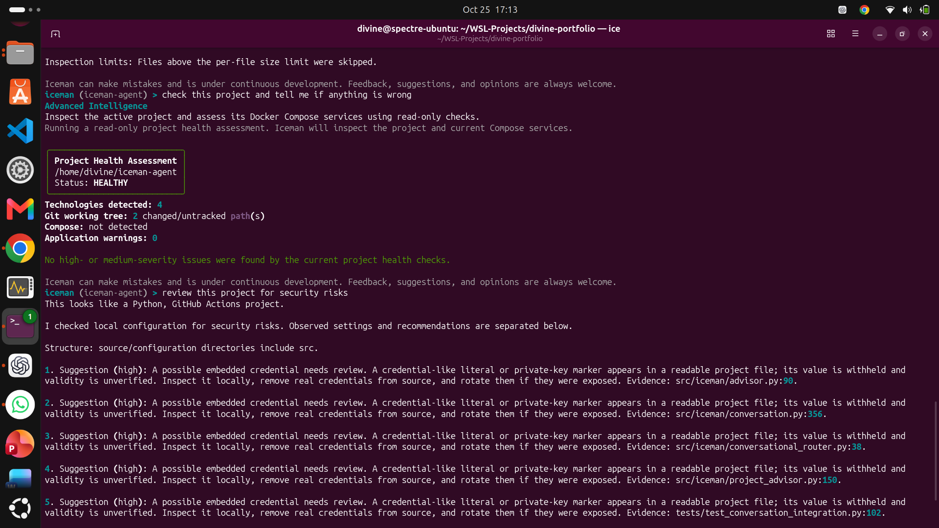The image size is (939, 528).
Task: Click evidence path test_conversation_integration.py:102
Action: tap(778, 513)
